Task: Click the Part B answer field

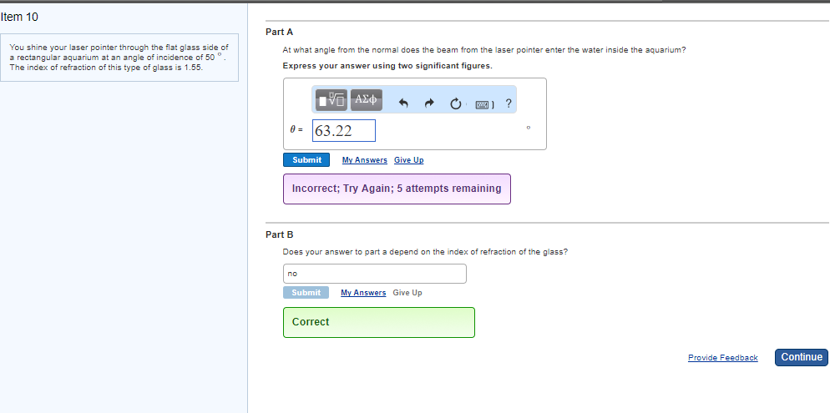Action: pos(375,273)
